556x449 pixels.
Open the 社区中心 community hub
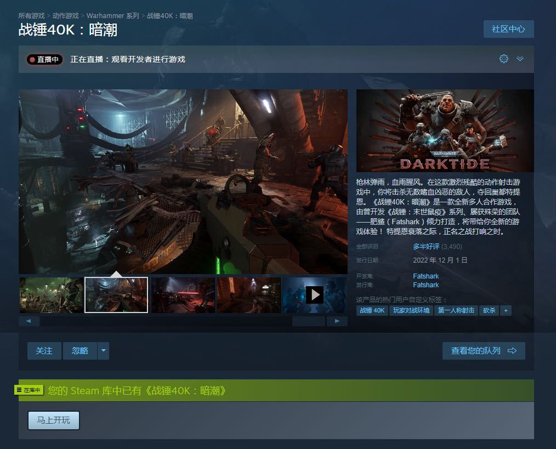pos(508,29)
